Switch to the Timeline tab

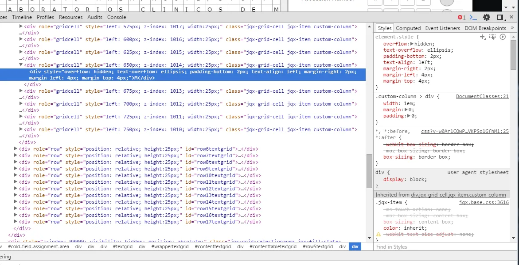(22, 17)
